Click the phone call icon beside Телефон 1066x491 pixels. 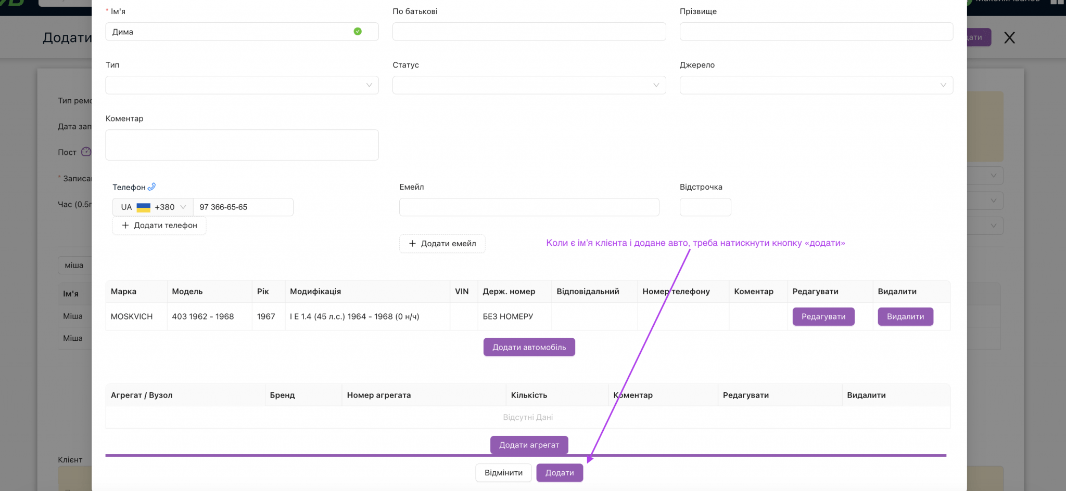151,187
